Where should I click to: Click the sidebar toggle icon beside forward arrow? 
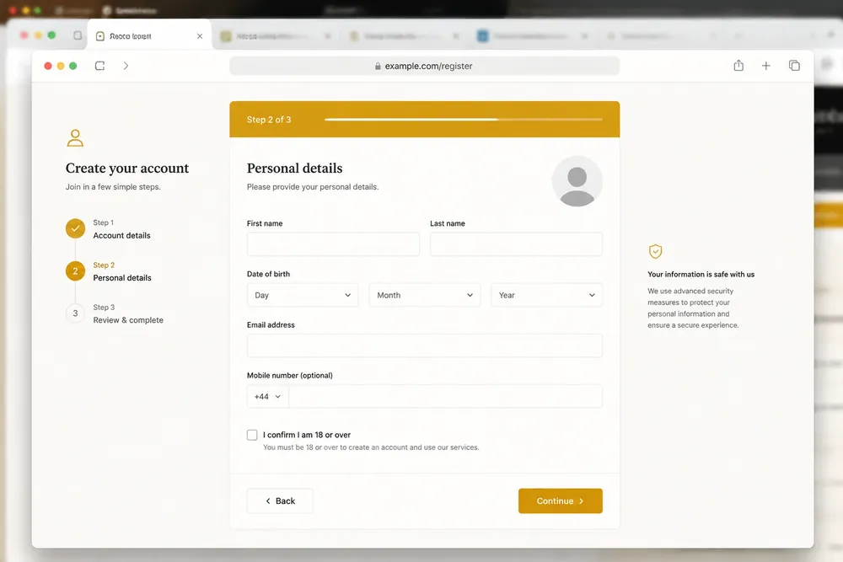tap(100, 66)
